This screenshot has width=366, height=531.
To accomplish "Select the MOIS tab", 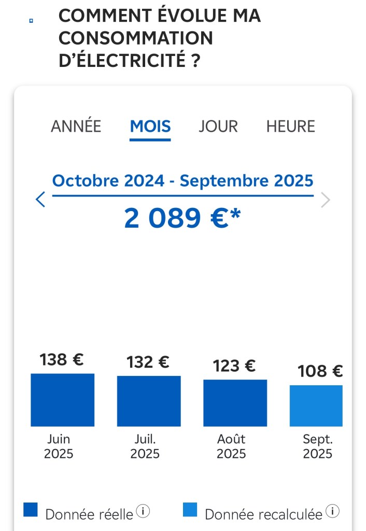I will [x=150, y=126].
